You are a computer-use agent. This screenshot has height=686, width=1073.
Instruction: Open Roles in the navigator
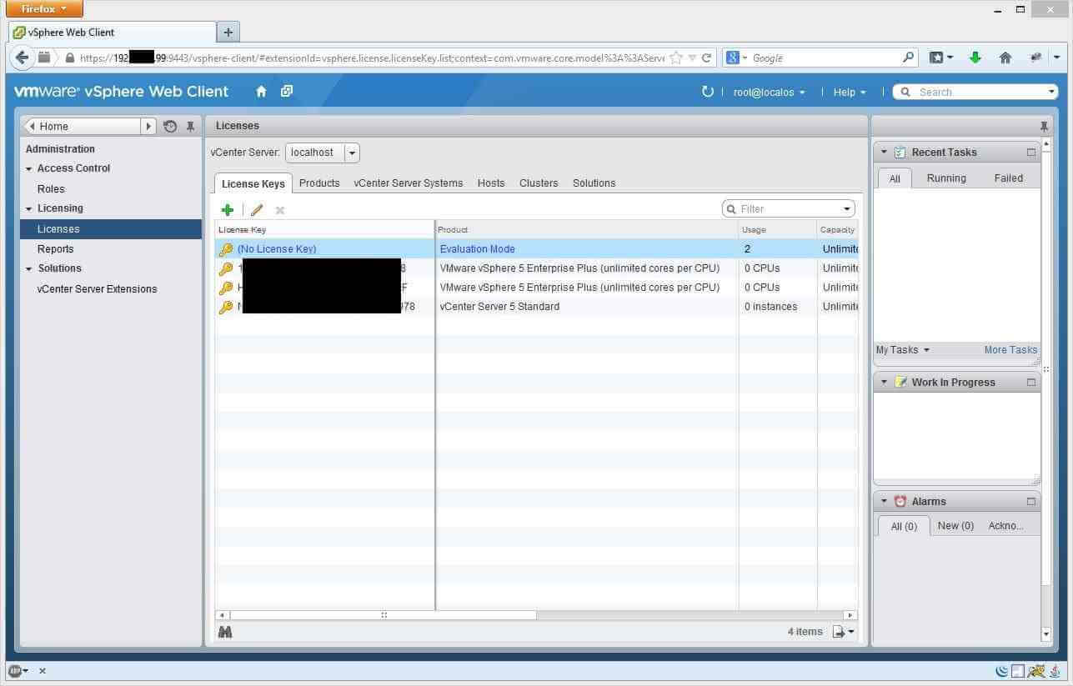point(51,189)
